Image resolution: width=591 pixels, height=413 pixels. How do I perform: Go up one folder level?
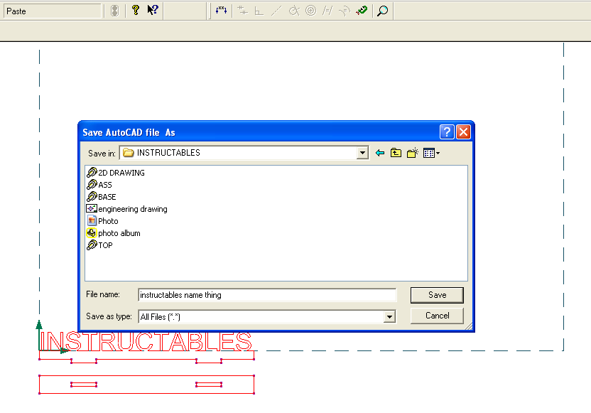(x=396, y=153)
